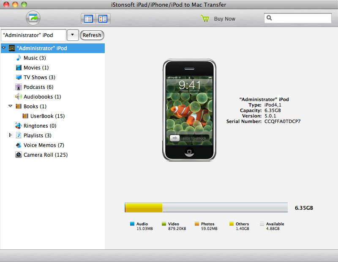The width and height of the screenshot is (338, 262).
Task: Open TV Shows (3) category
Action: pyautogui.click(x=39, y=78)
